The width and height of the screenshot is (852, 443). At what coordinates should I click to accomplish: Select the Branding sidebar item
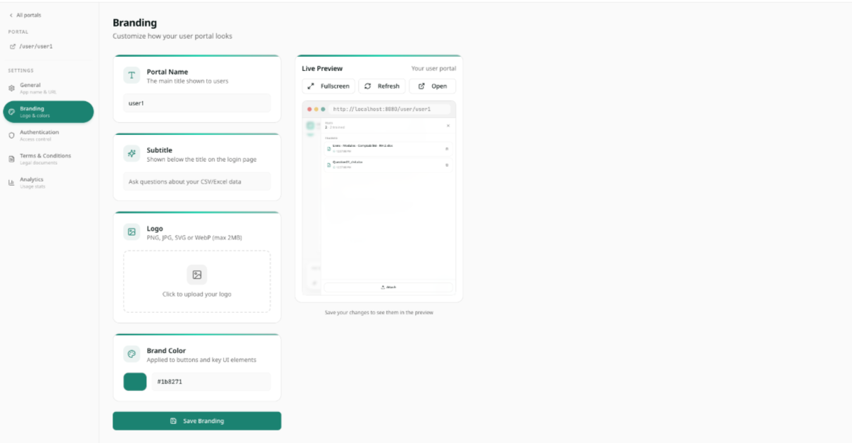(x=48, y=112)
